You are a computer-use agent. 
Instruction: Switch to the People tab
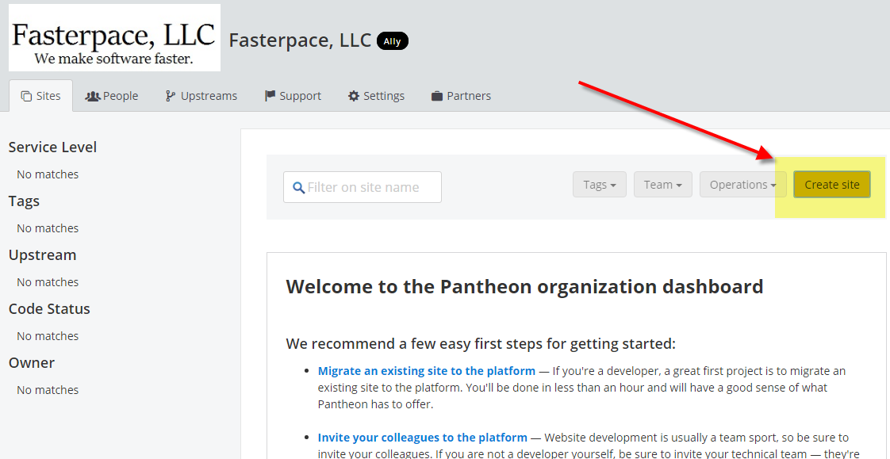[x=112, y=96]
